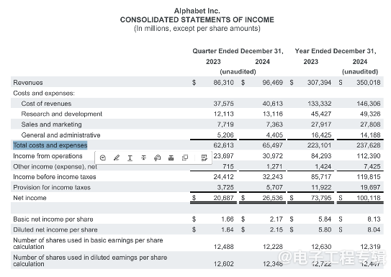Viewport: 391px width, 277px height.
Task: Underline the selected text
Action: pyautogui.click(x=130, y=158)
